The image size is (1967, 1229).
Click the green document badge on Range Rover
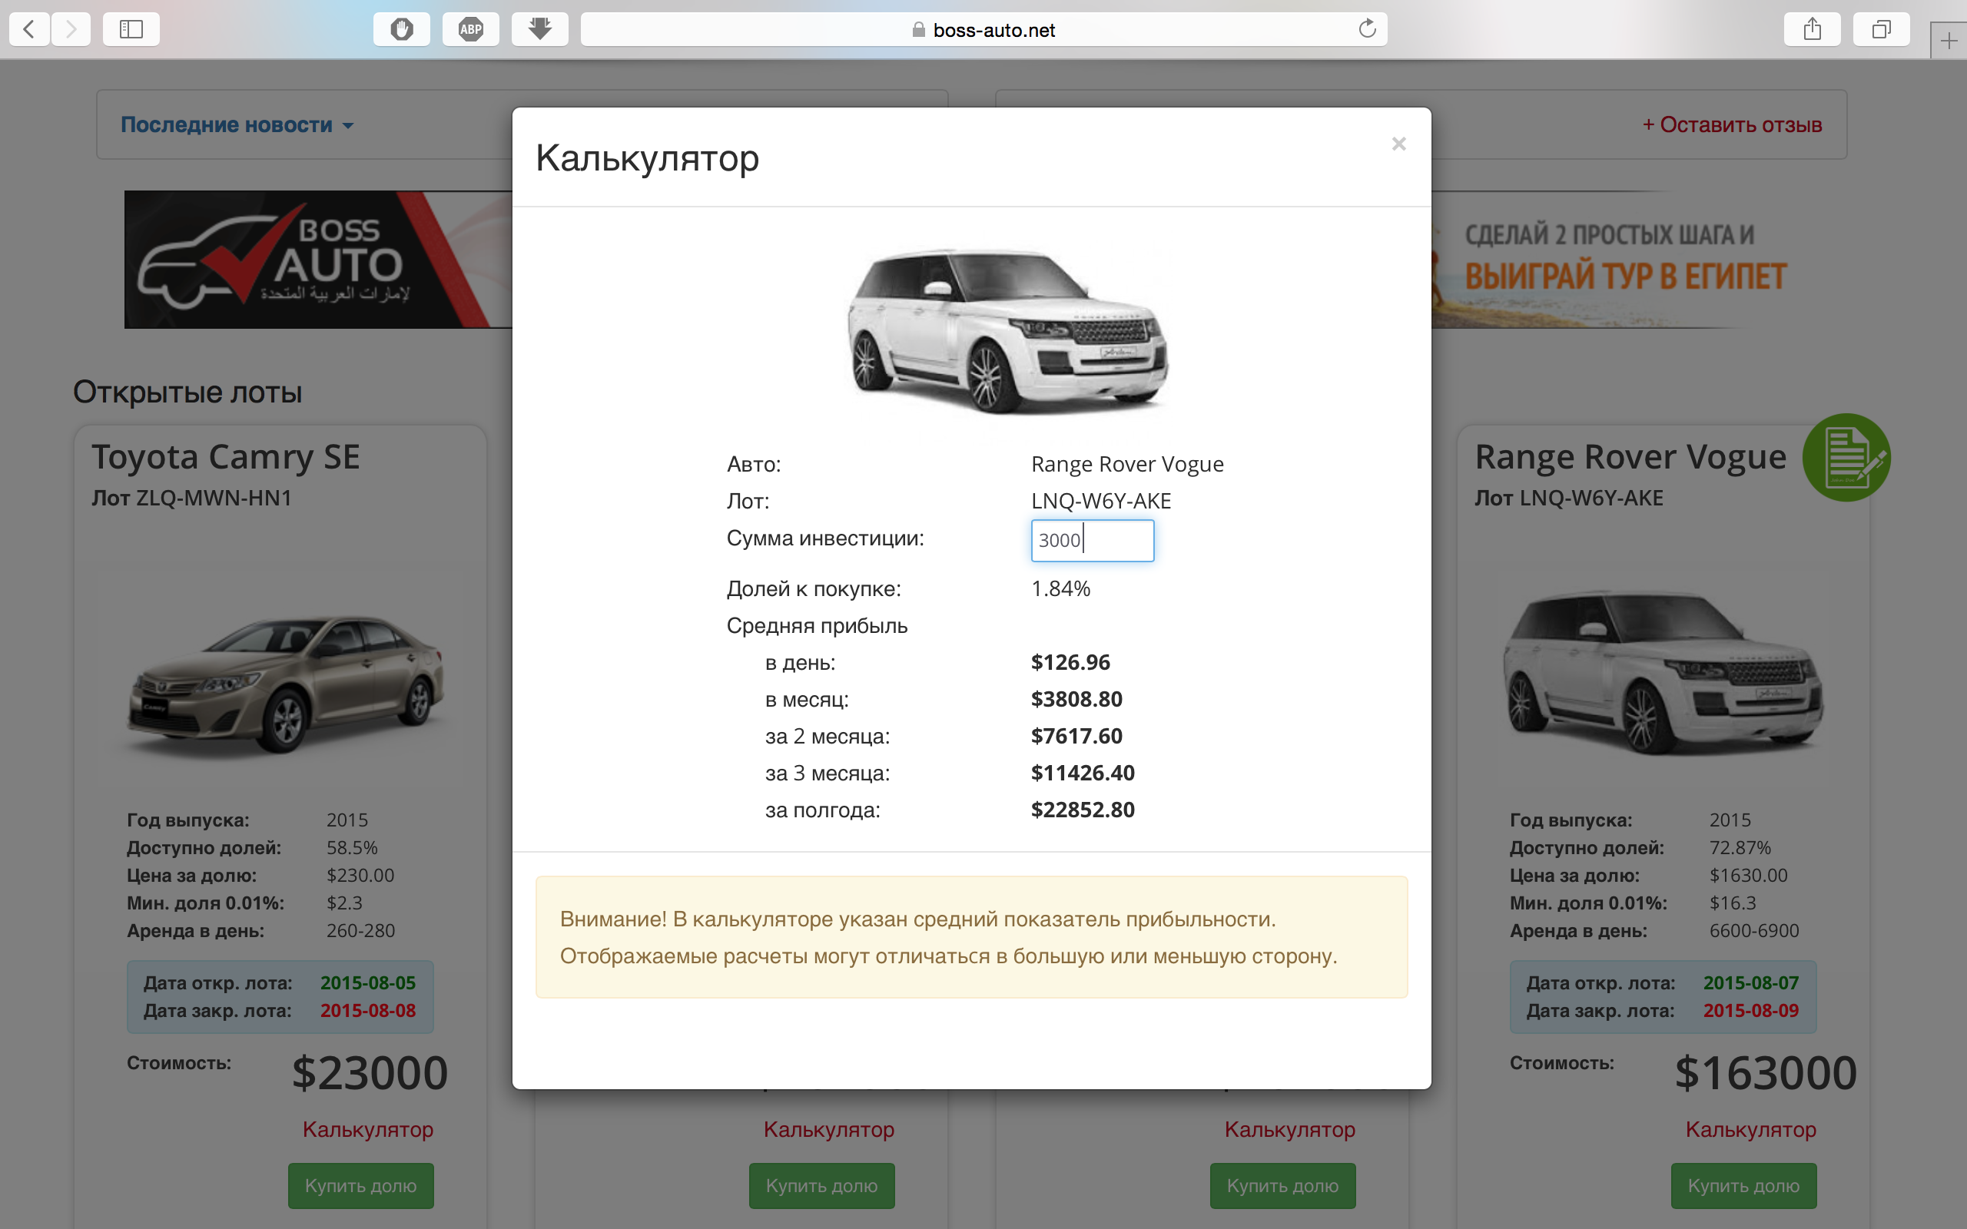coord(1846,458)
